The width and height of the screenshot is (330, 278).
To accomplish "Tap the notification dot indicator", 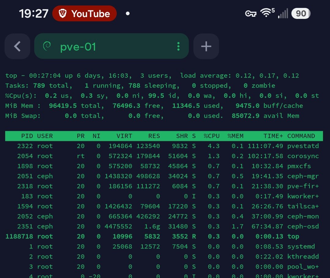I will [x=127, y=14].
